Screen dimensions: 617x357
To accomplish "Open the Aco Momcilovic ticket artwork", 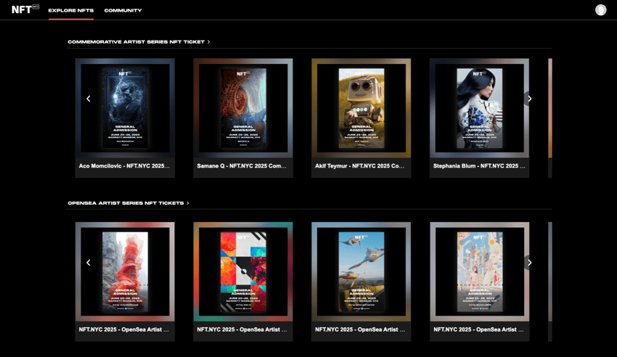I will (125, 108).
